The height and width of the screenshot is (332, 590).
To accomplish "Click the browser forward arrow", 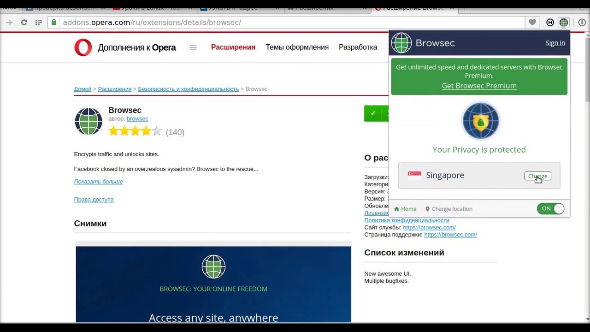I will tap(9, 22).
